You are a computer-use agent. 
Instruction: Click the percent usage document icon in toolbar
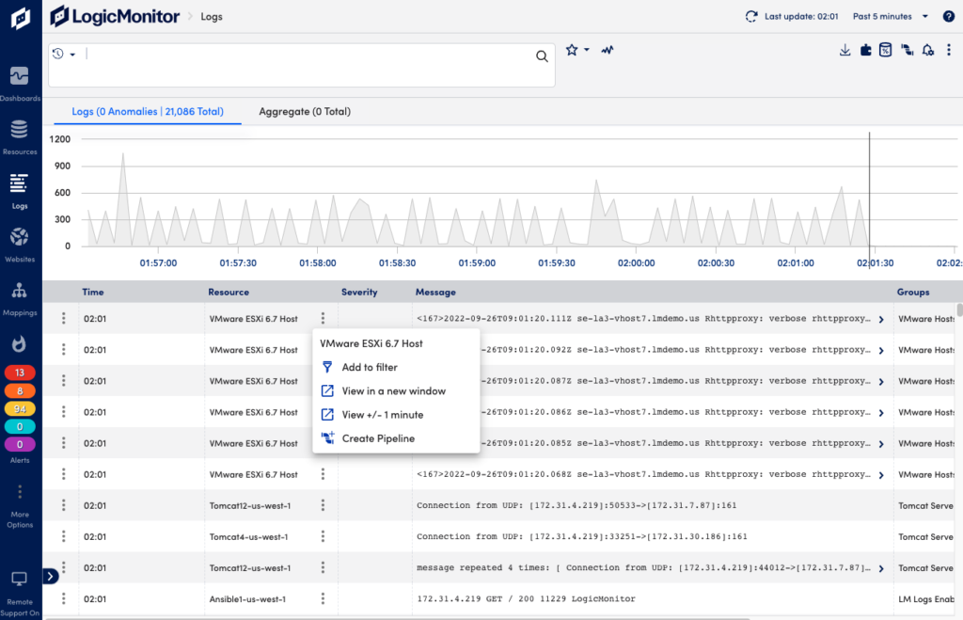coord(886,50)
